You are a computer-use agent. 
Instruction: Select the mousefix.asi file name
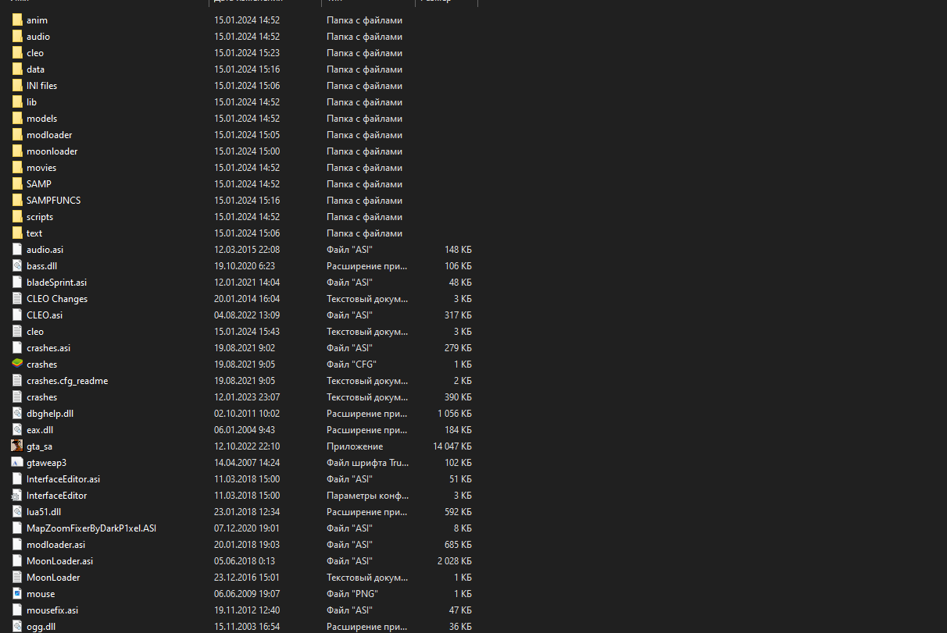click(x=52, y=610)
